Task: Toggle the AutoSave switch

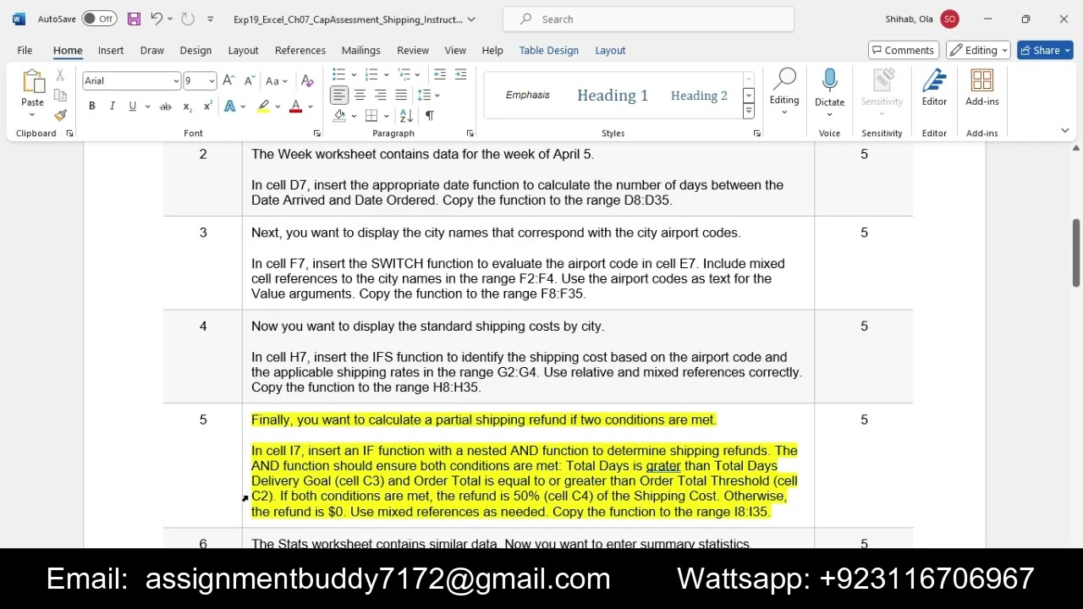Action: point(100,19)
